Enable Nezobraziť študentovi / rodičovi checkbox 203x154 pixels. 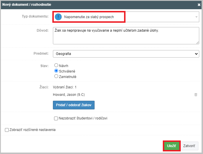[x=56, y=118]
